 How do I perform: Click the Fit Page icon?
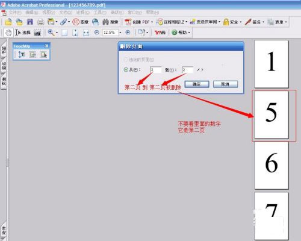75,33
